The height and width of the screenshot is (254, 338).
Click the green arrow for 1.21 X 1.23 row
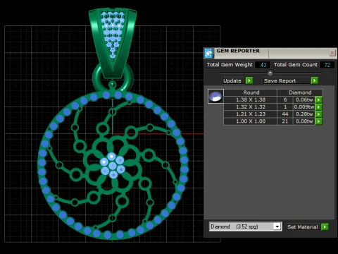click(318, 114)
